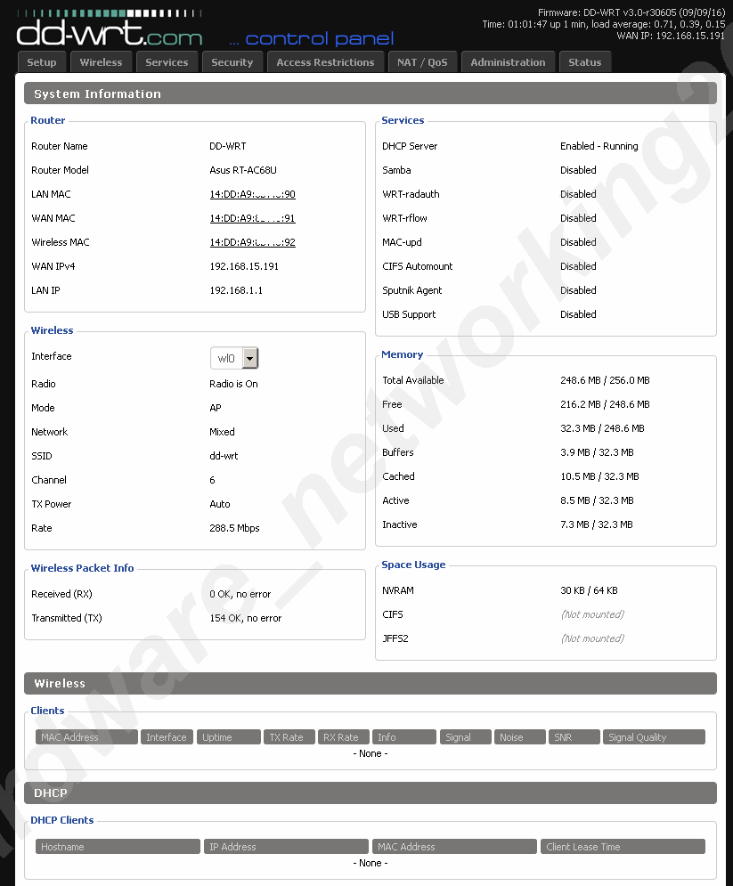733x886 pixels.
Task: Go to the Security tab
Action: click(232, 62)
